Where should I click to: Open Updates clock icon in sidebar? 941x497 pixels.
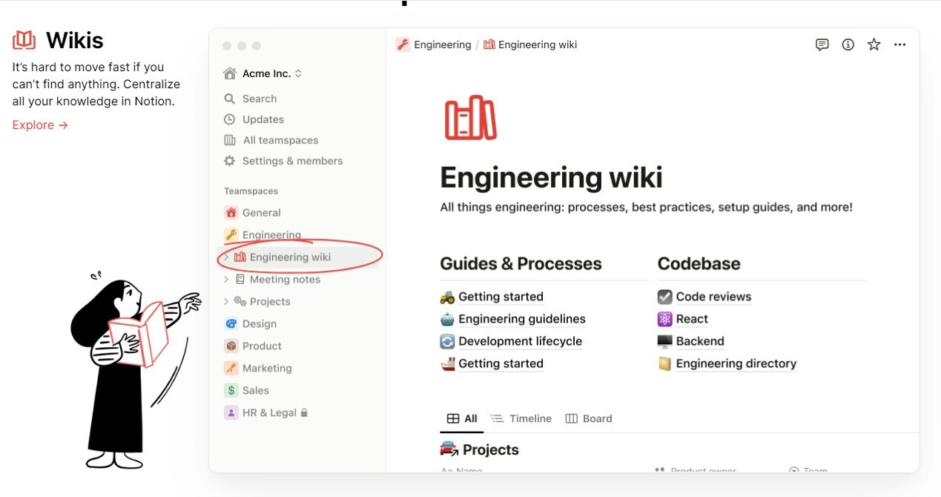tap(230, 119)
